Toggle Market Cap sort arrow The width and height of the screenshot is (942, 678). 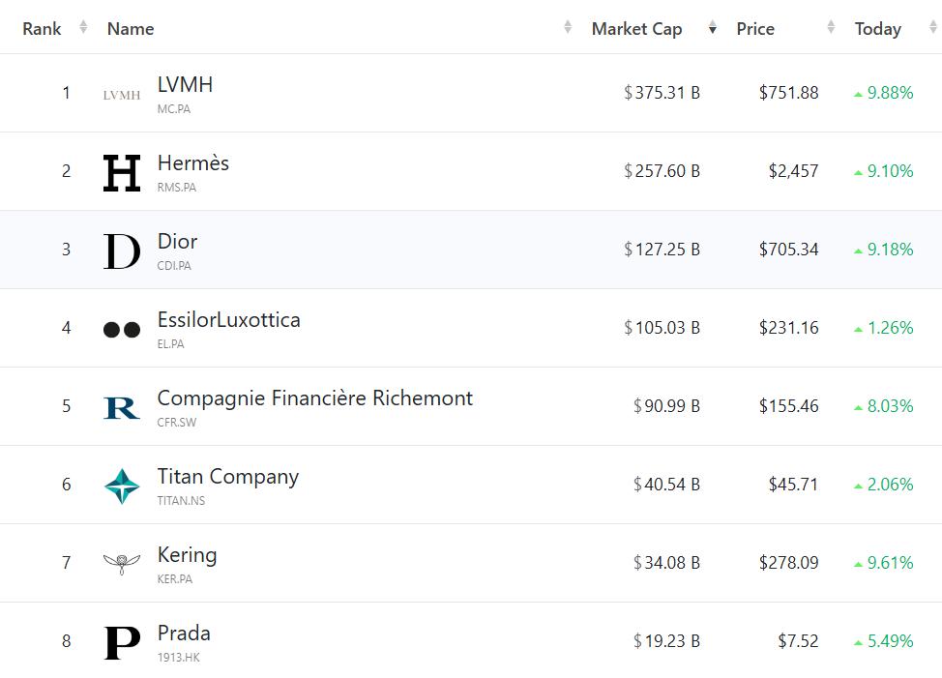click(713, 27)
